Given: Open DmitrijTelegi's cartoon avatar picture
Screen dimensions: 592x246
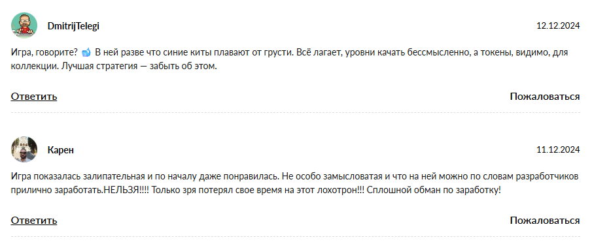Looking at the screenshot, I should coord(24,25).
